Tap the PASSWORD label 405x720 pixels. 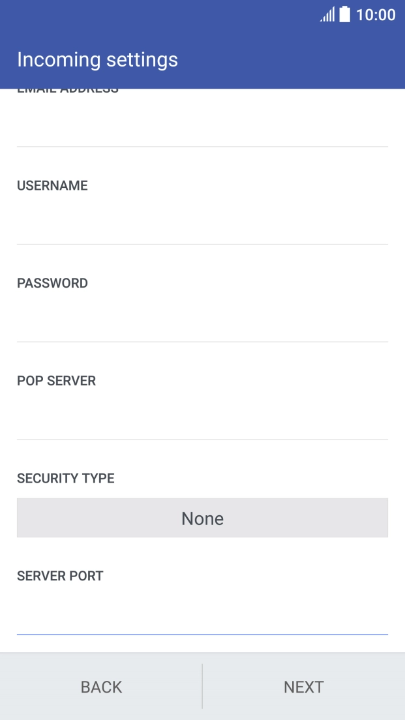[52, 284]
